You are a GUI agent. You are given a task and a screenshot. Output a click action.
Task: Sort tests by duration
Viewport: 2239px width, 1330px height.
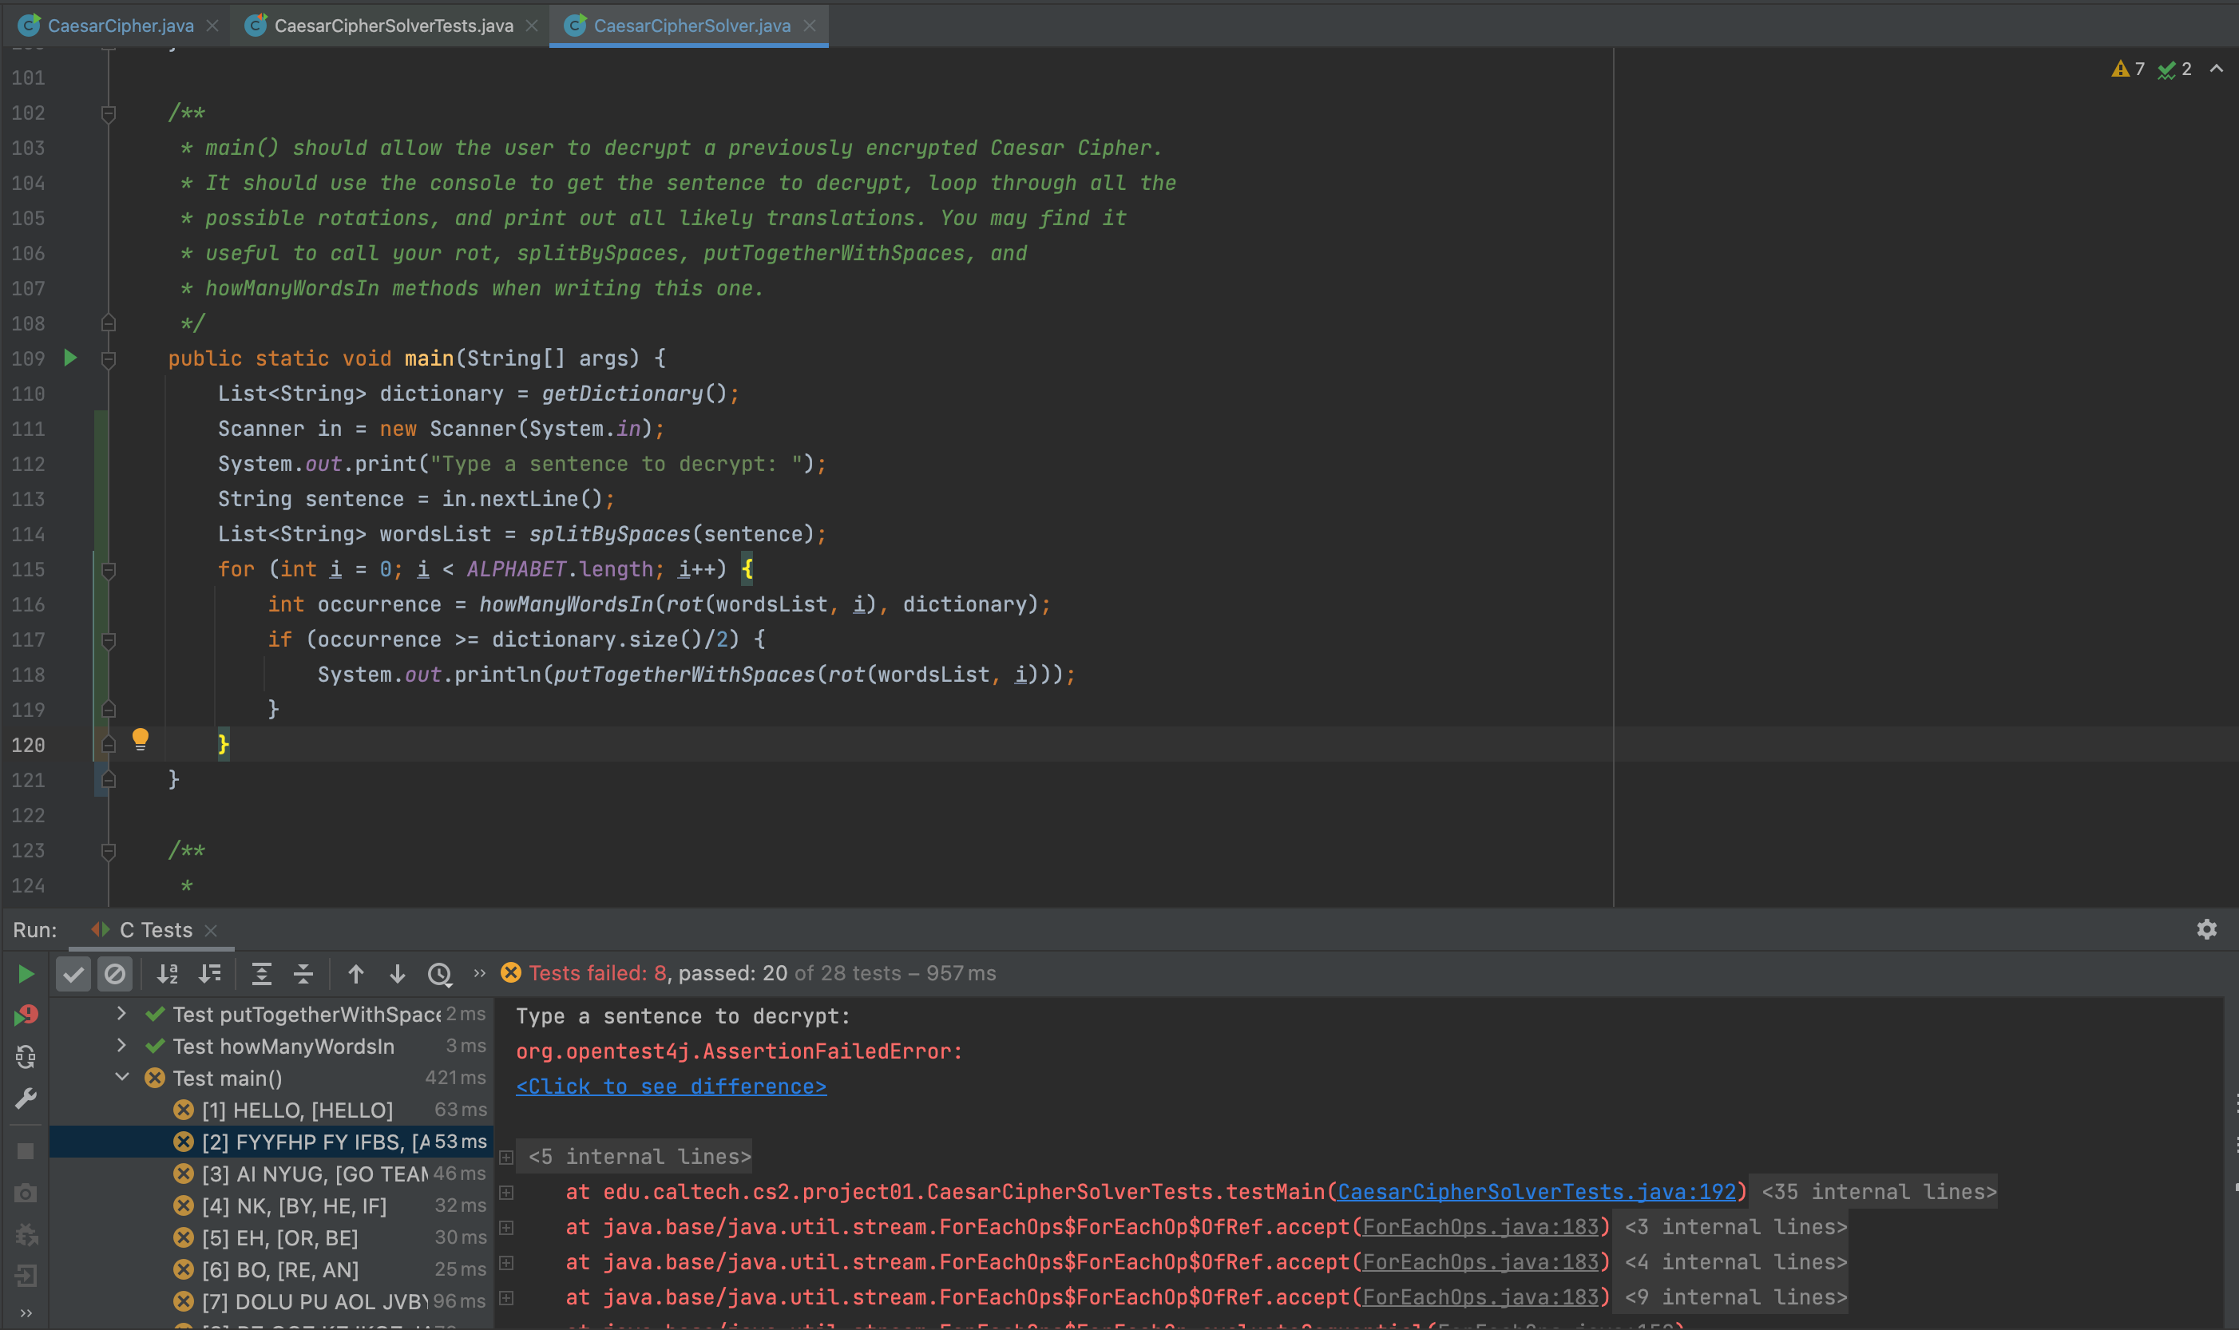[210, 974]
